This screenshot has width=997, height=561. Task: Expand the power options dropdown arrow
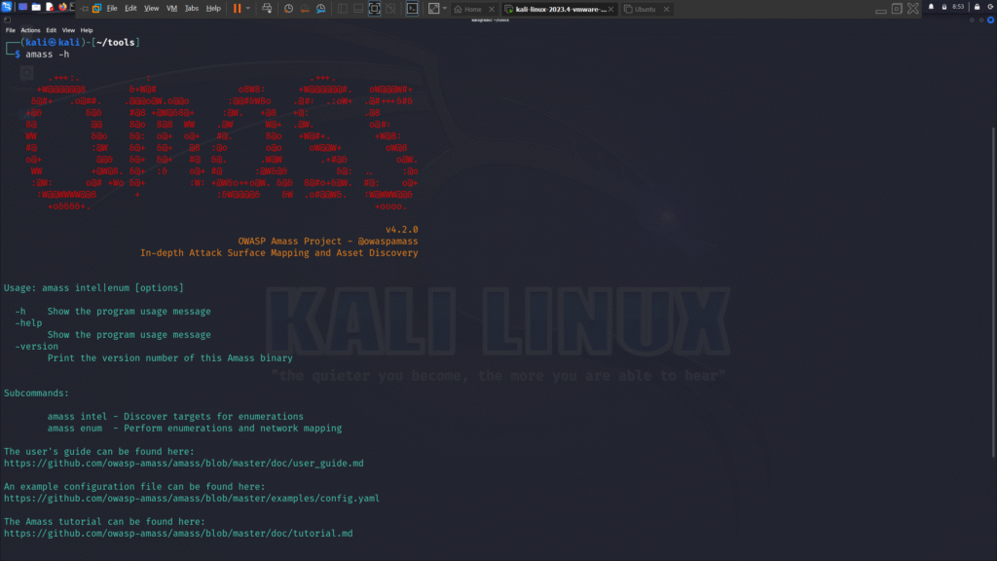pos(248,8)
